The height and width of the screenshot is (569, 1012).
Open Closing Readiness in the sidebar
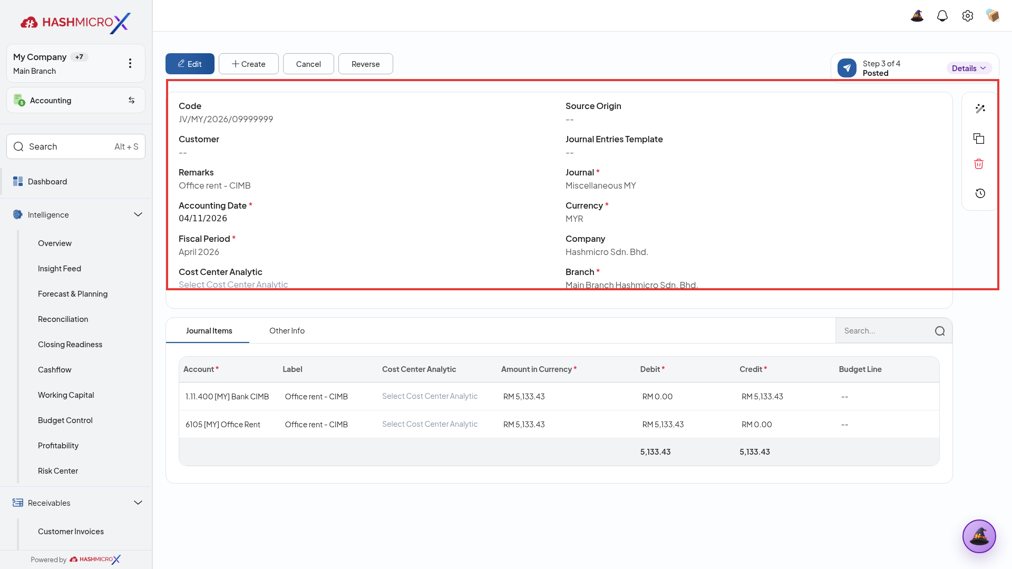coord(70,344)
